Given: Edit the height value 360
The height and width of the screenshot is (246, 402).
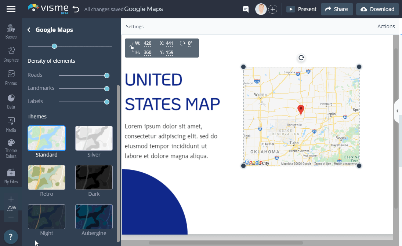Looking at the screenshot, I should click(x=148, y=52).
